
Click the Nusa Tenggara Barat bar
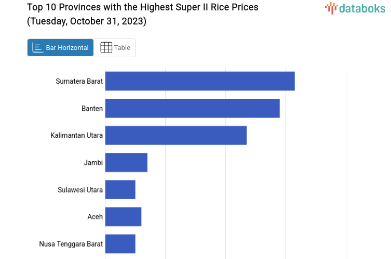(120, 243)
